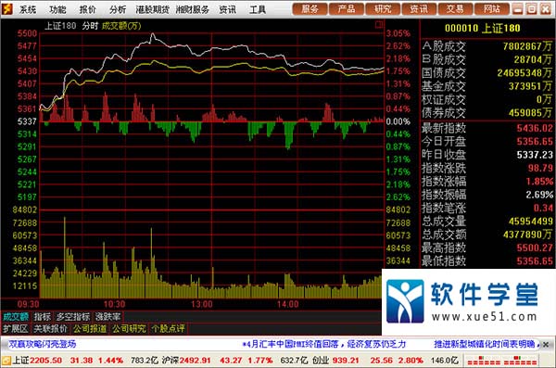Open the 公司研究 tab

coord(129,329)
